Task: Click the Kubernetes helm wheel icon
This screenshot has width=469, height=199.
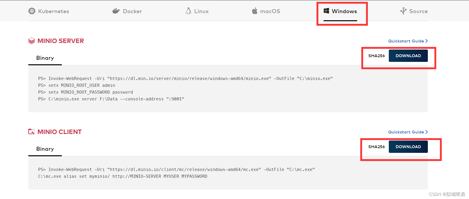Action: (x=32, y=11)
